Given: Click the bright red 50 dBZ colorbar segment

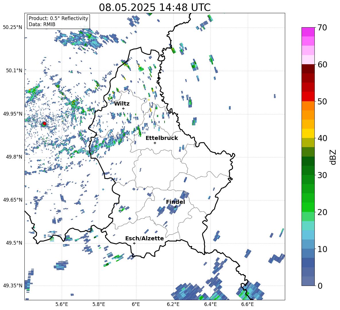Looking at the screenshot, I should point(308,97).
